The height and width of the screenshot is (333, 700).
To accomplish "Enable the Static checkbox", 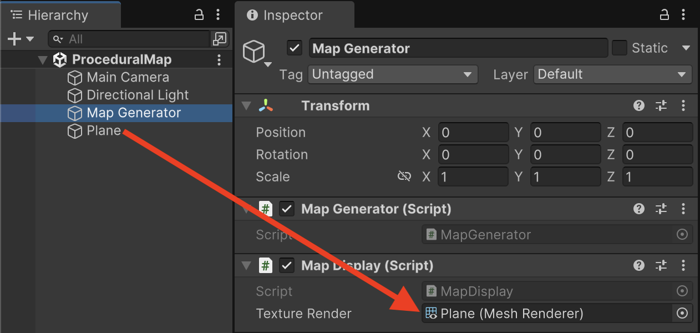I will pyautogui.click(x=620, y=48).
